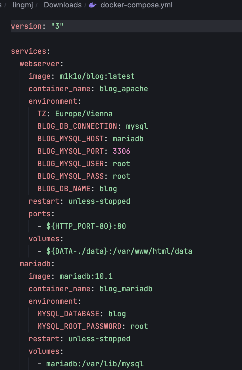Click the blog_apache container name value
This screenshot has width=242, height=370.
pos(124,89)
